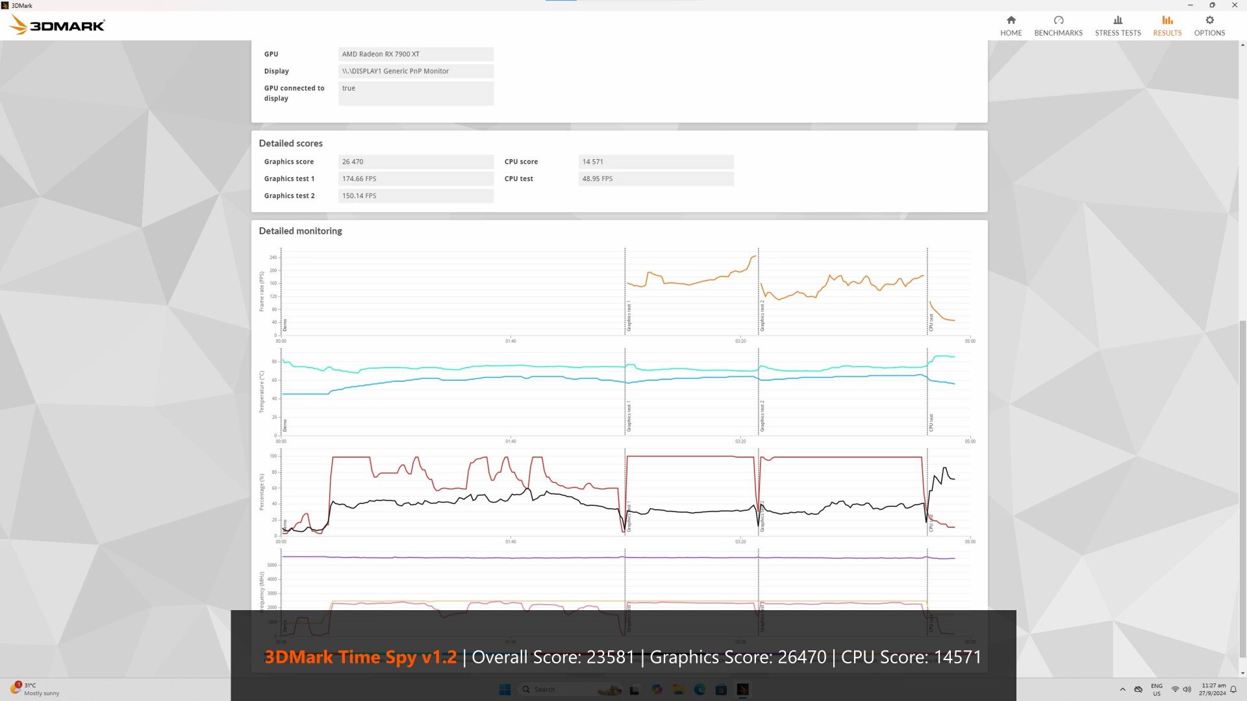Click the Graphics test 1 value 174.66 FPS

tap(416, 178)
